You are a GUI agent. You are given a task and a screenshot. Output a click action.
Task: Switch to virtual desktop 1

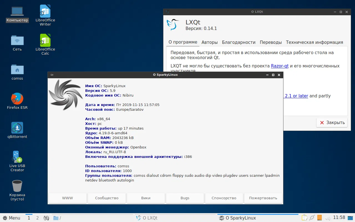click(29, 218)
